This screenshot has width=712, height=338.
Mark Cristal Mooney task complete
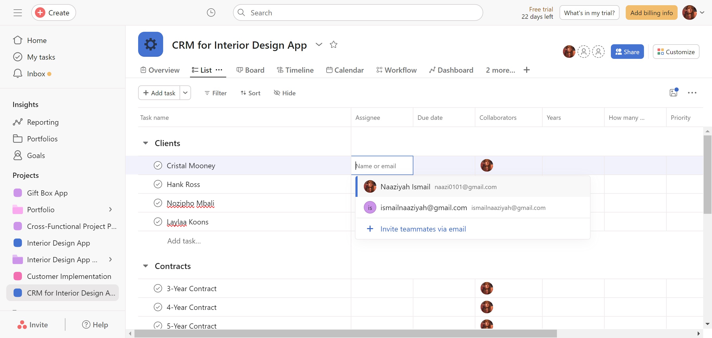pos(158,165)
